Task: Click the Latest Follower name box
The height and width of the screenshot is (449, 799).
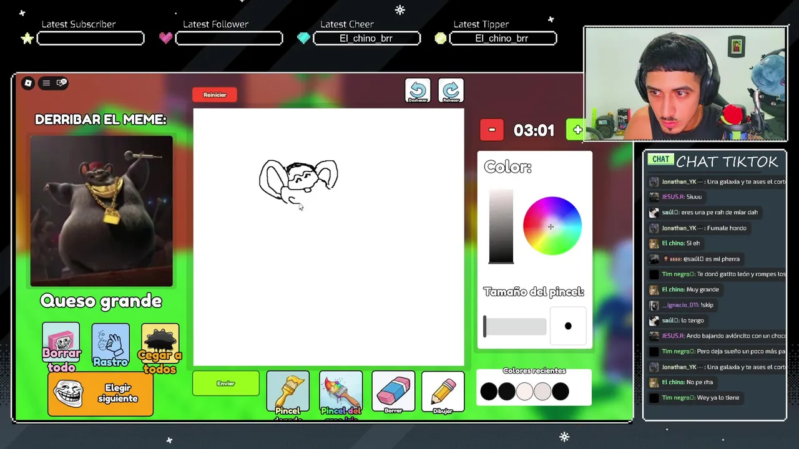Action: [229, 39]
